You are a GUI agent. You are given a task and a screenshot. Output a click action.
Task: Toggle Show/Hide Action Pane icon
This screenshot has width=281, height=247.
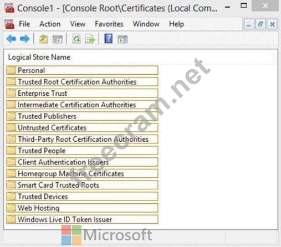coord(122,39)
